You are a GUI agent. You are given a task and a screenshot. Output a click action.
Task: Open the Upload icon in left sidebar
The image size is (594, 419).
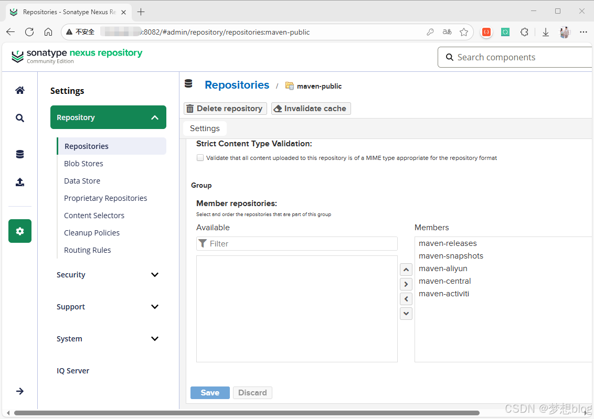coord(20,182)
